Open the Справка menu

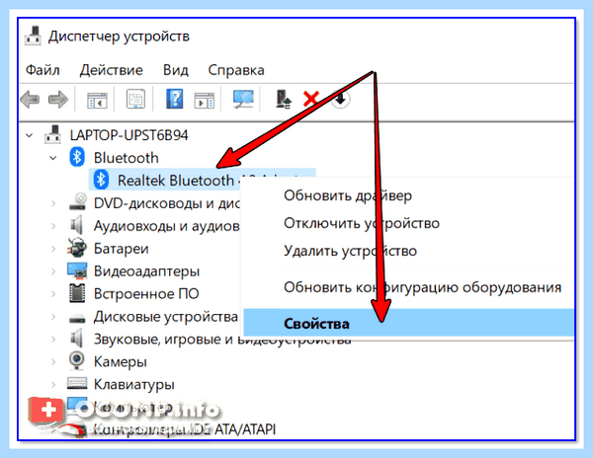click(236, 71)
